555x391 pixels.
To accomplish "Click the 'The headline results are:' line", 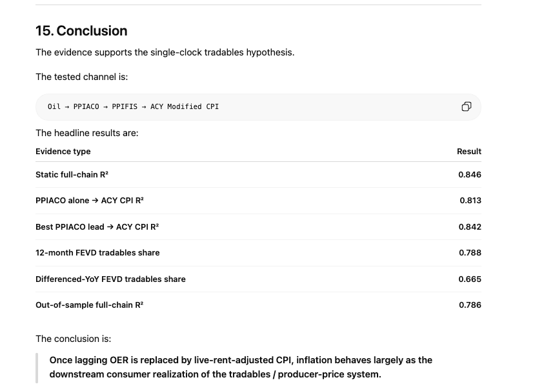I will (x=86, y=133).
